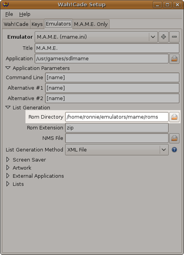Switch to the M.A.M.E. Only tab
Viewport: 184px width, 255px height.
91,24
